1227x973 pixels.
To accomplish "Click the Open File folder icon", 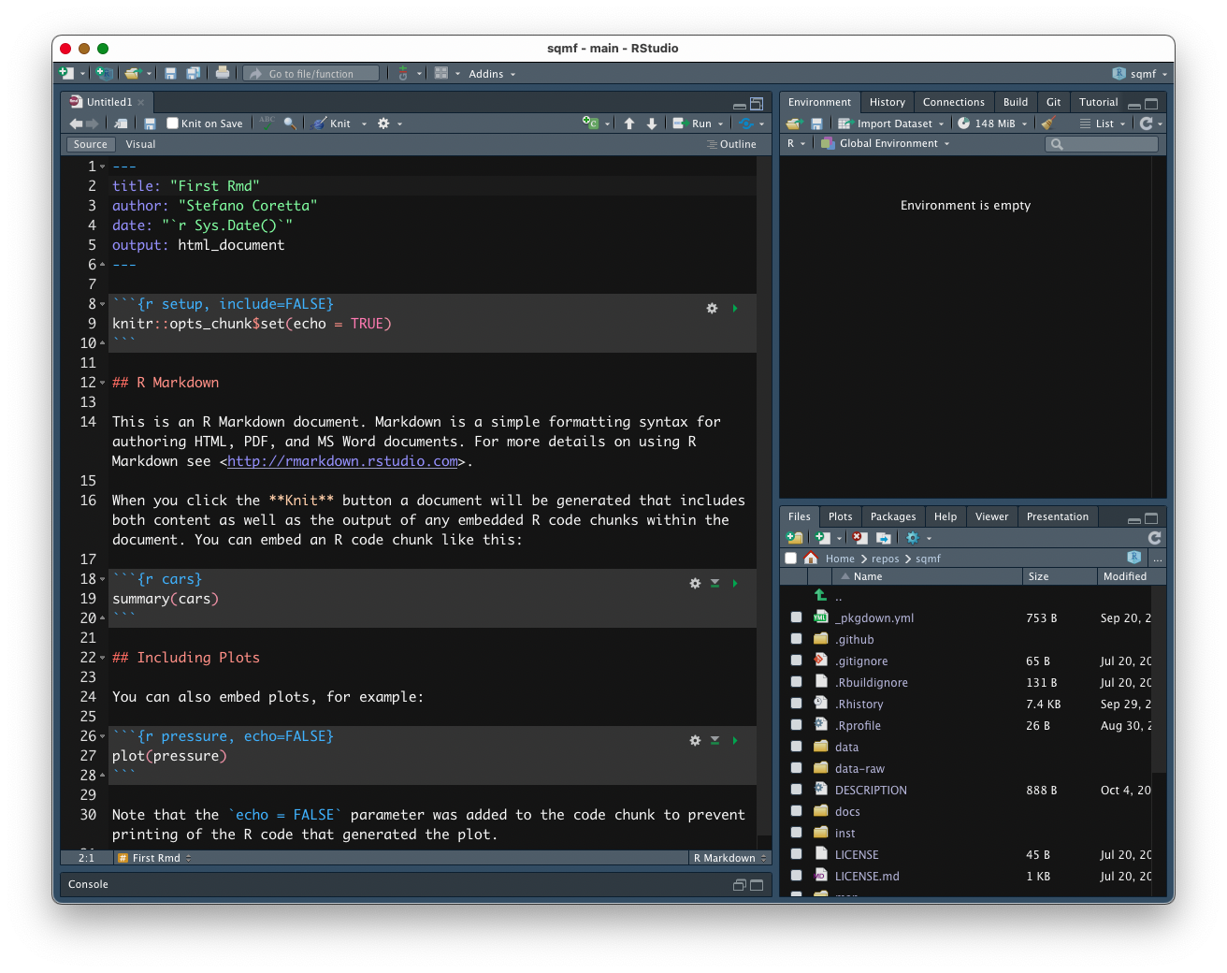I will tap(133, 73).
